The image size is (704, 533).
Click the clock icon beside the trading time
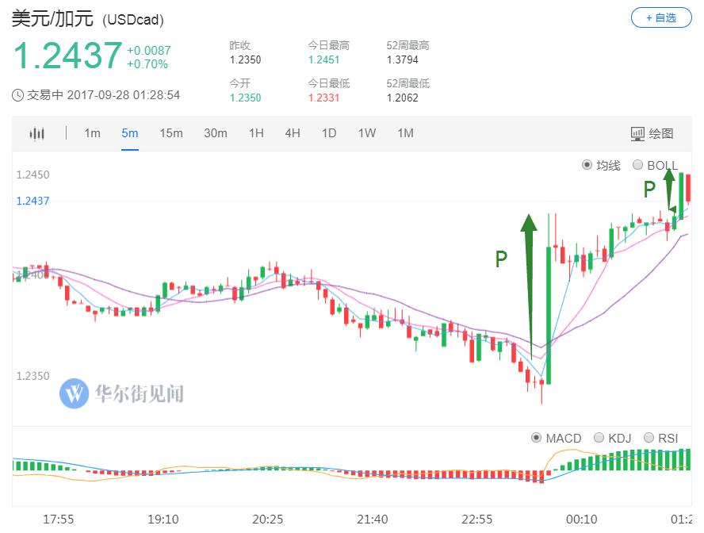(16, 94)
